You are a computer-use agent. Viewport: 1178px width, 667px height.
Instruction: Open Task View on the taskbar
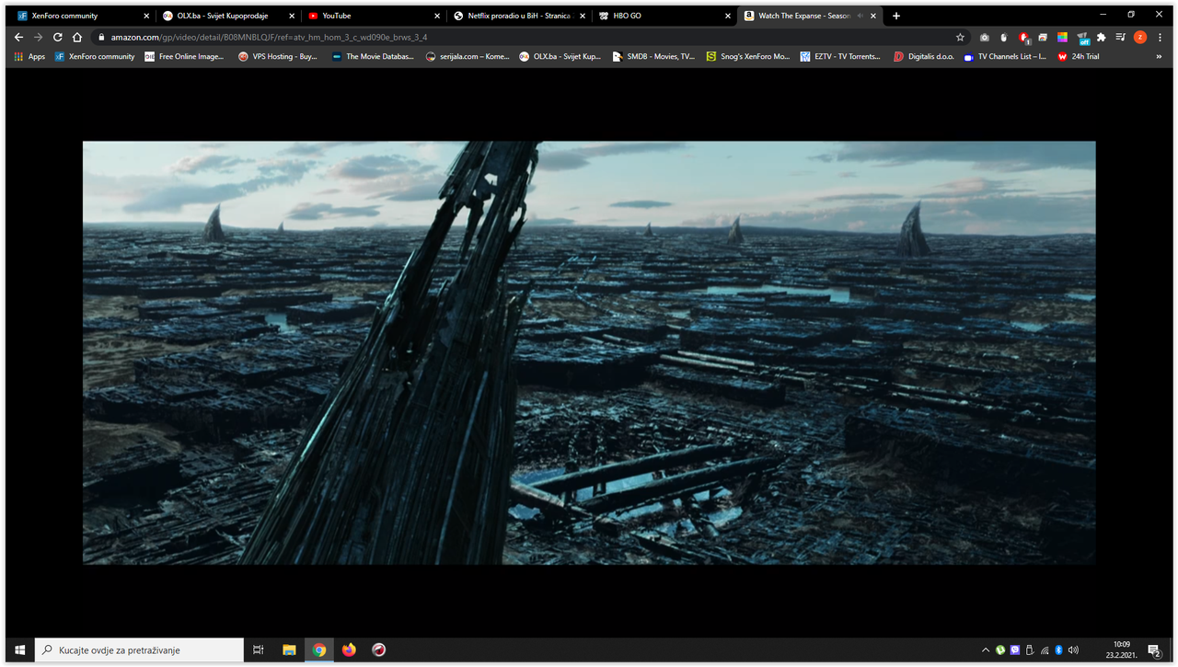point(259,650)
